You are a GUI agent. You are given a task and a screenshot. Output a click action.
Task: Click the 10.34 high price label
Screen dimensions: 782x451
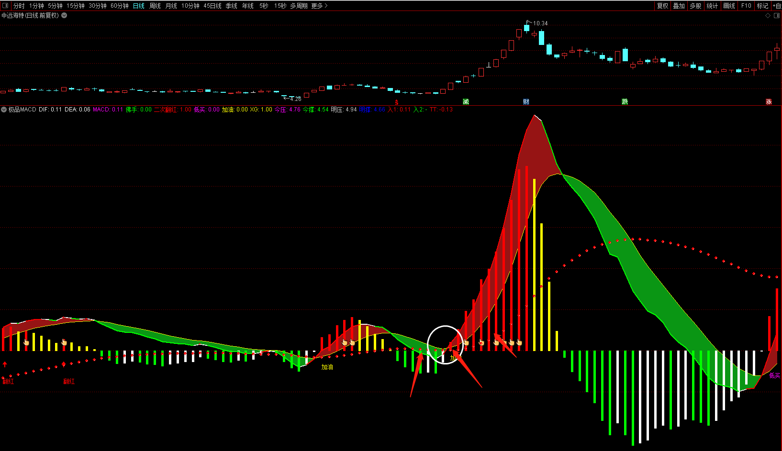coord(540,23)
